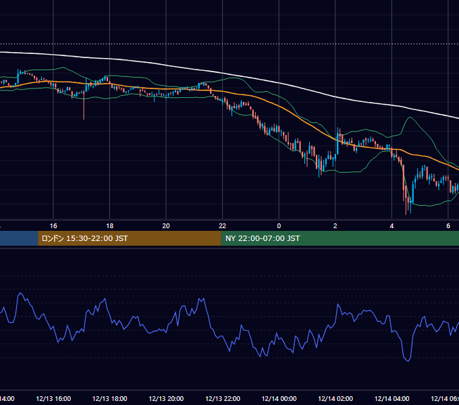Screen dimensions: 459x405
Task: Click the 16 hour label on upper axis
Action: (x=53, y=225)
